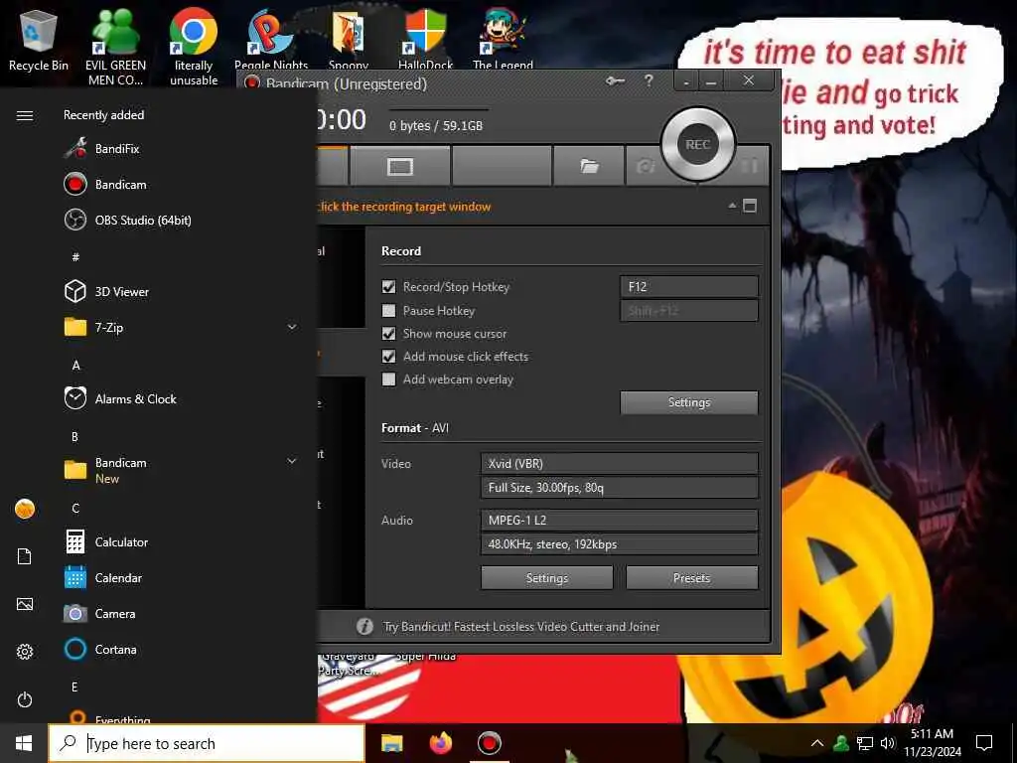
Task: Click the Shift+F12 pause hotkey field
Action: 689,310
